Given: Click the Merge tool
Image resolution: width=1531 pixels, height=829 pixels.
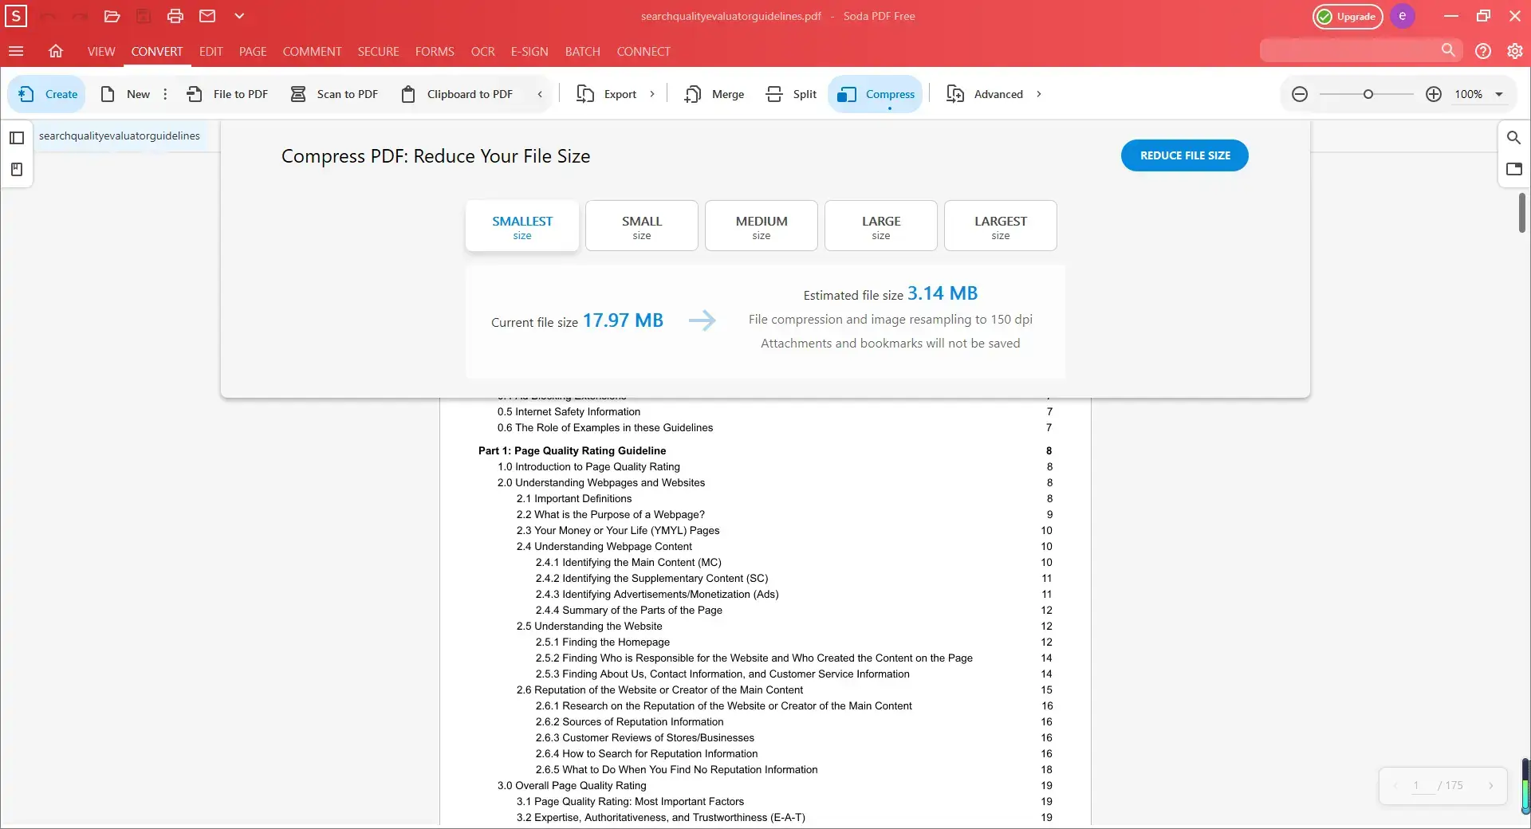Looking at the screenshot, I should 714,94.
